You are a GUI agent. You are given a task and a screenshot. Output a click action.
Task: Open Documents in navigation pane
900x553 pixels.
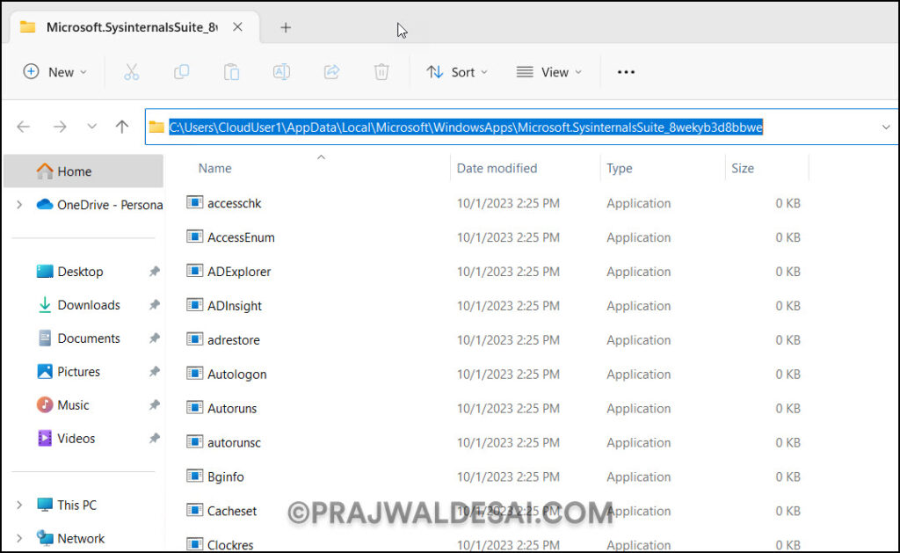point(89,338)
